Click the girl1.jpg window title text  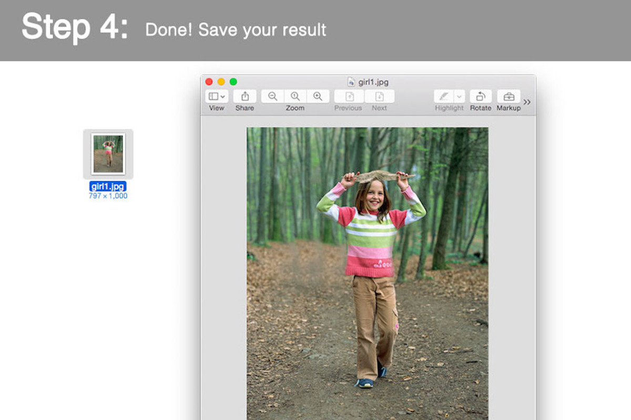pyautogui.click(x=373, y=82)
